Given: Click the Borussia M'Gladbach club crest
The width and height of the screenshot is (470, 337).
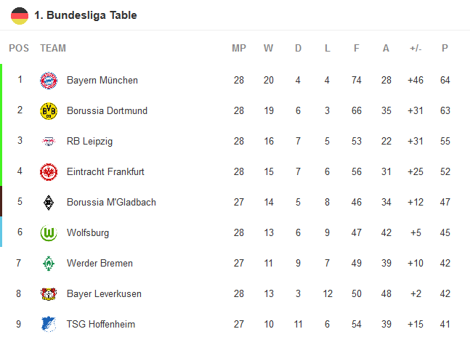Looking at the screenshot, I should click(x=49, y=202).
